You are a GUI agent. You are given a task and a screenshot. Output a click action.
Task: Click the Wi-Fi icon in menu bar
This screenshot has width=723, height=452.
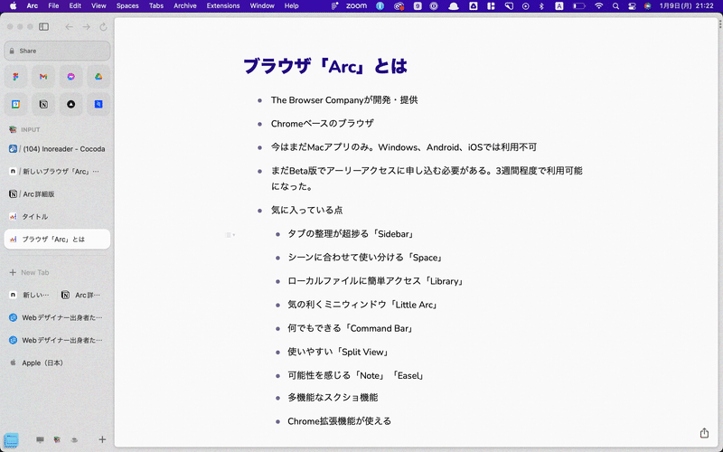coord(598,6)
